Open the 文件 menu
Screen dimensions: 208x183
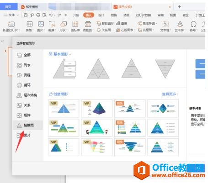(x=11, y=15)
